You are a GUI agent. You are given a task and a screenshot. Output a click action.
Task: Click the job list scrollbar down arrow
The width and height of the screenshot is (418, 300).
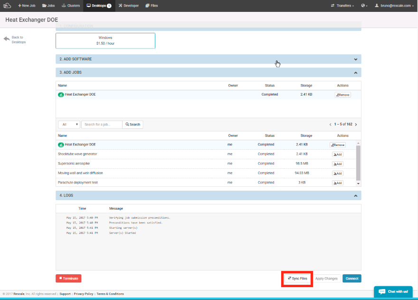359,183
